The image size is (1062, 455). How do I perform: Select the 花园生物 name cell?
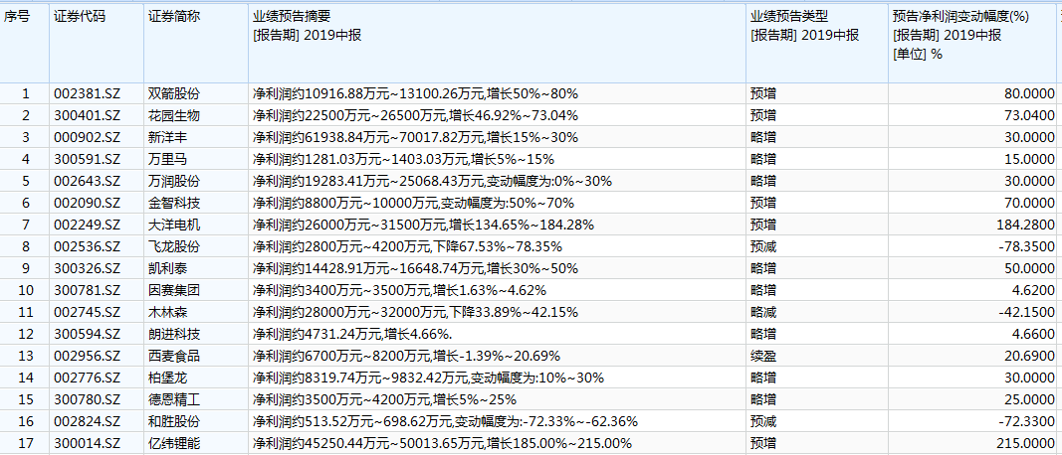point(173,115)
